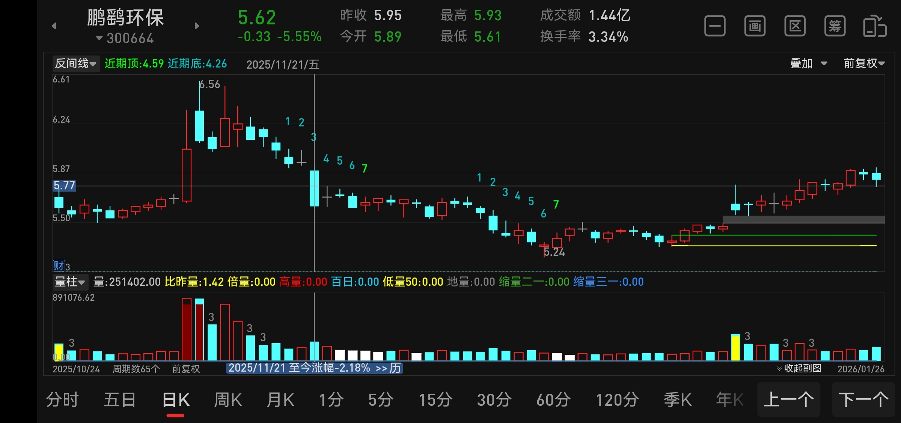The width and height of the screenshot is (901, 423).
Task: Select the 60分 period tab
Action: point(553,400)
